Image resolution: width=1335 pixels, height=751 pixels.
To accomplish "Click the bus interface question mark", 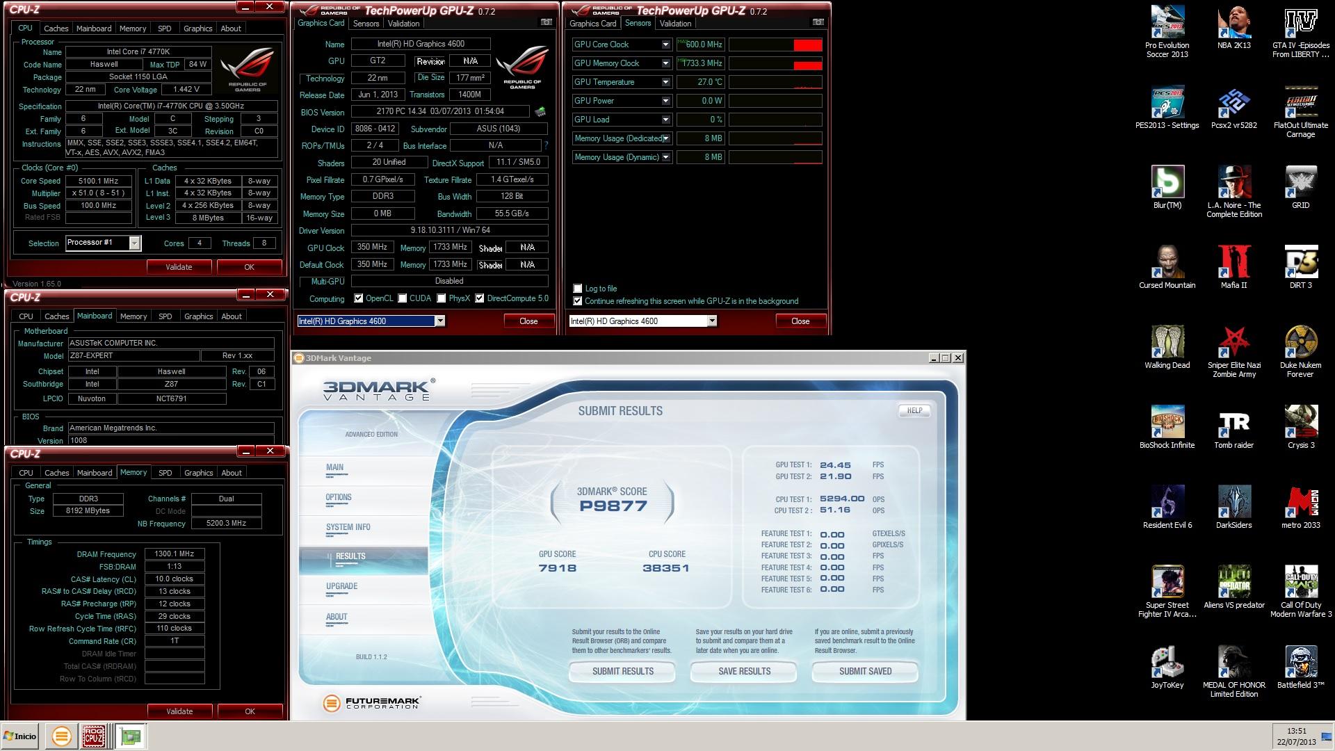I will pyautogui.click(x=546, y=145).
